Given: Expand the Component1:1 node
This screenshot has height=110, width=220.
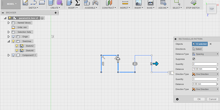Looking at the screenshot, I should tap(9, 55).
